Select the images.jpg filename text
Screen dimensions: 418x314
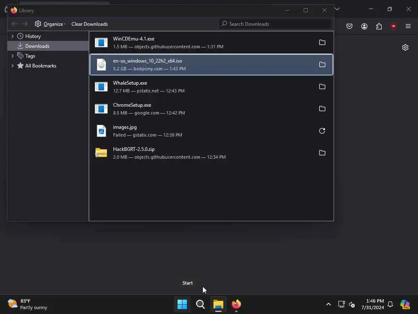tap(125, 128)
